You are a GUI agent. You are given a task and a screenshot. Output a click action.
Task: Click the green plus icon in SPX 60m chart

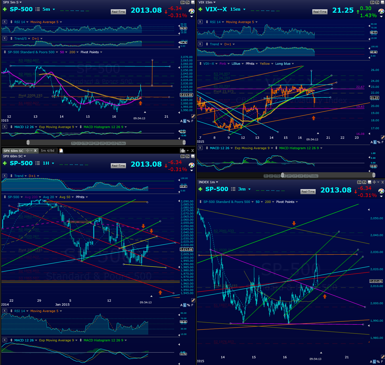click(5, 163)
